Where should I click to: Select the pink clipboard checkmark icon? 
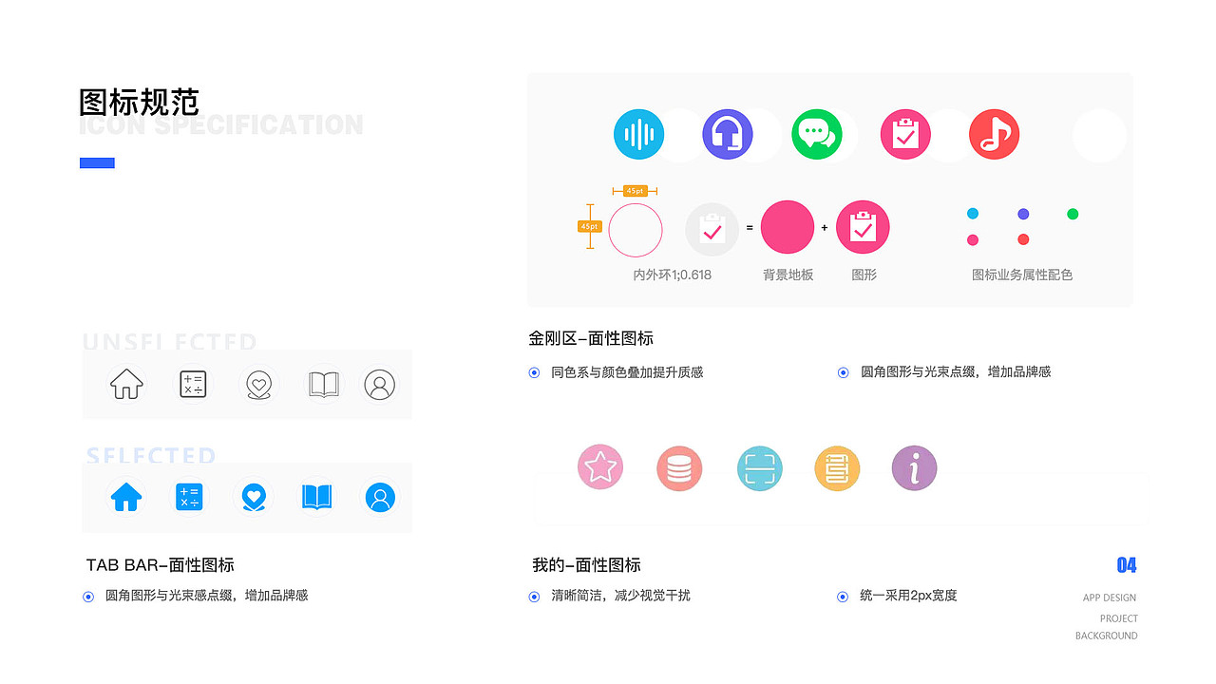(x=904, y=134)
